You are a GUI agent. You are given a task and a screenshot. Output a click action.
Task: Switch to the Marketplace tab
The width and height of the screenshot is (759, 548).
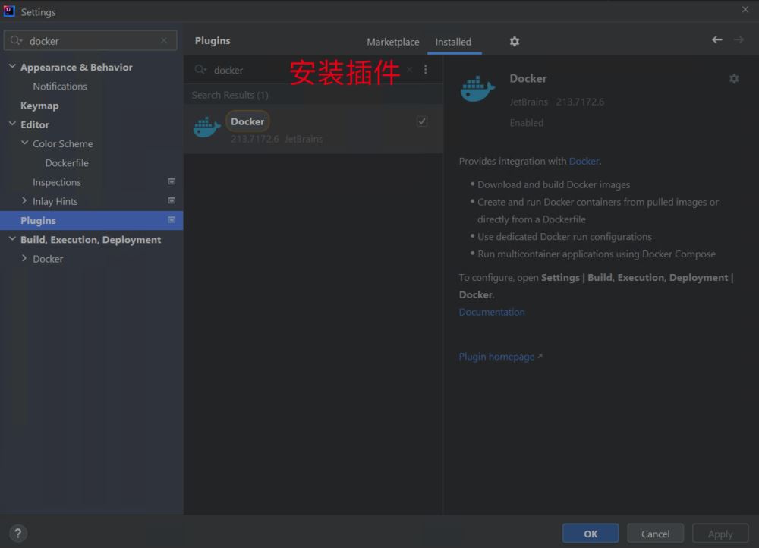coord(393,42)
